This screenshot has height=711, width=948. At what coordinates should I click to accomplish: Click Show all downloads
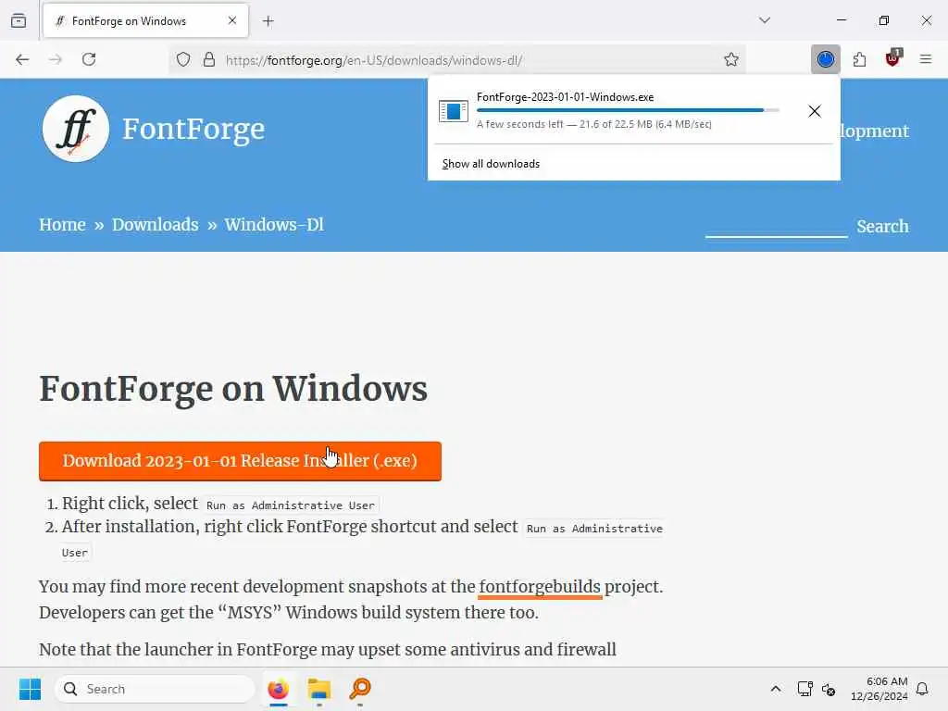click(x=491, y=164)
